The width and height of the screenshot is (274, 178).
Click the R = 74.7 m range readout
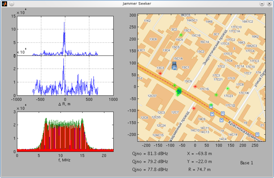point(199,169)
